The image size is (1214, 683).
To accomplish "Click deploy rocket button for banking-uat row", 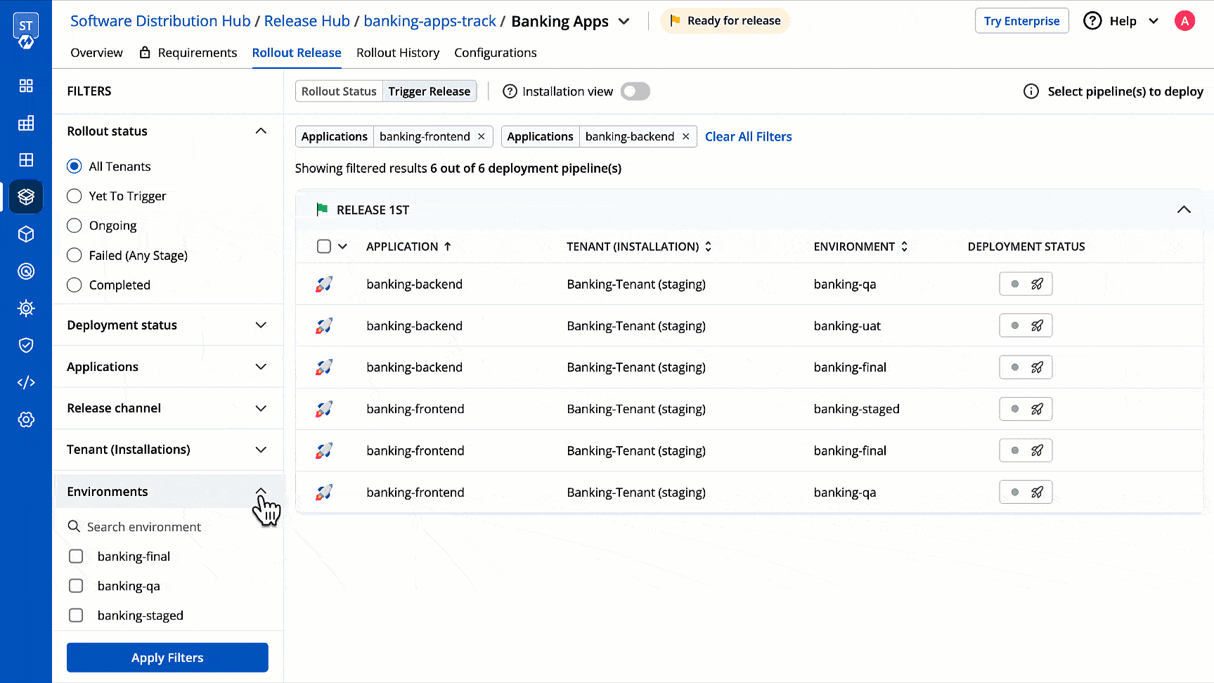I will tap(1036, 326).
